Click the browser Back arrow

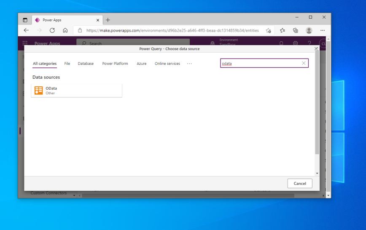26,30
